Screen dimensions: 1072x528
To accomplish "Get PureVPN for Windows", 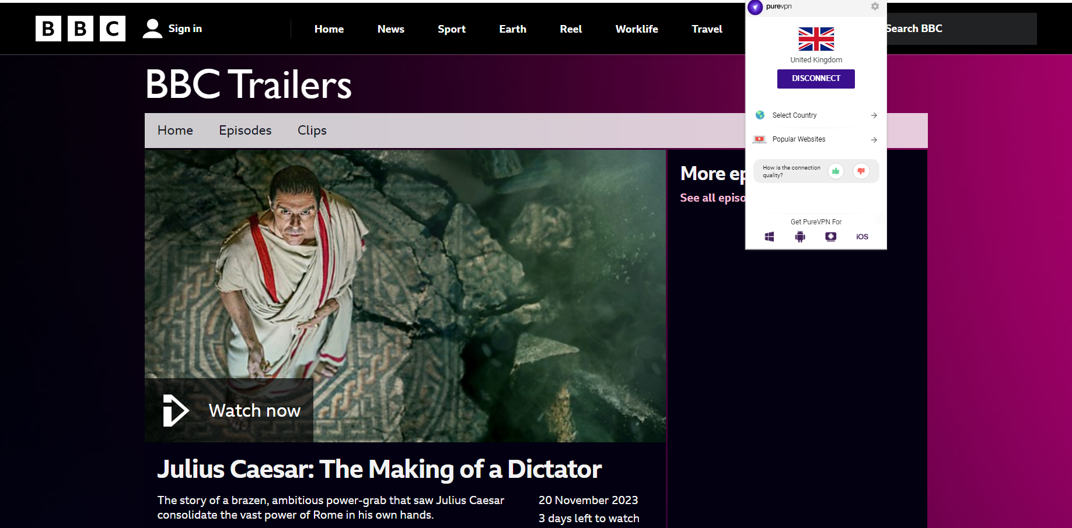I will click(769, 236).
